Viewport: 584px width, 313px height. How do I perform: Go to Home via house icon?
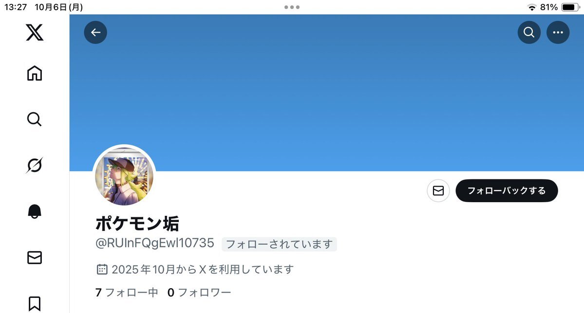35,73
